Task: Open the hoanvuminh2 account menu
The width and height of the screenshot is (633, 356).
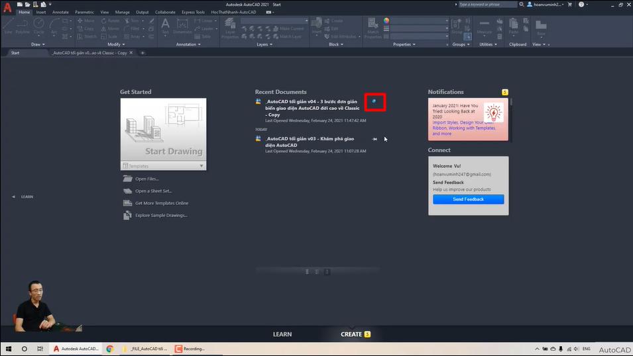Action: (546, 5)
